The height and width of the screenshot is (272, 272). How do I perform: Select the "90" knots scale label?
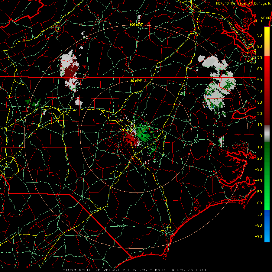[x=260, y=35]
